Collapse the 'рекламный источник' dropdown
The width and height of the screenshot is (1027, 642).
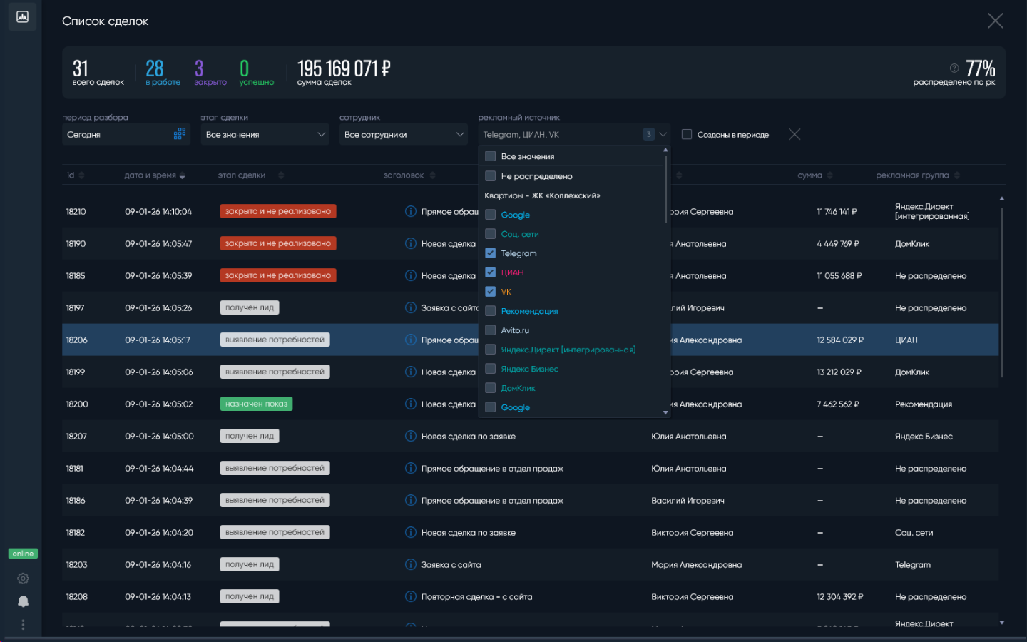click(663, 134)
